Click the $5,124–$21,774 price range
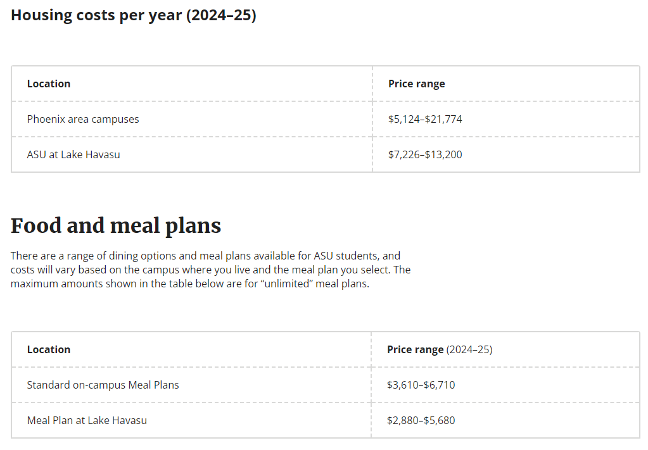 (425, 119)
